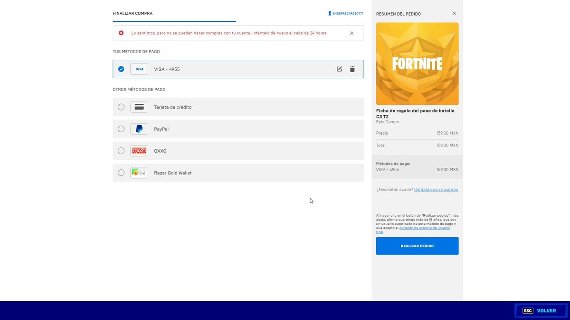The height and width of the screenshot is (320, 570).
Task: Click the VOLVER button
Action: point(541,311)
